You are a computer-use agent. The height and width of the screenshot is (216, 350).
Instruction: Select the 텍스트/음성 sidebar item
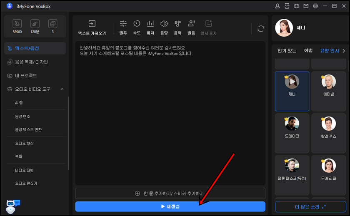coord(35,48)
